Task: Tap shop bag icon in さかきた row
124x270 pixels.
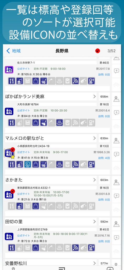Action: pos(35,206)
